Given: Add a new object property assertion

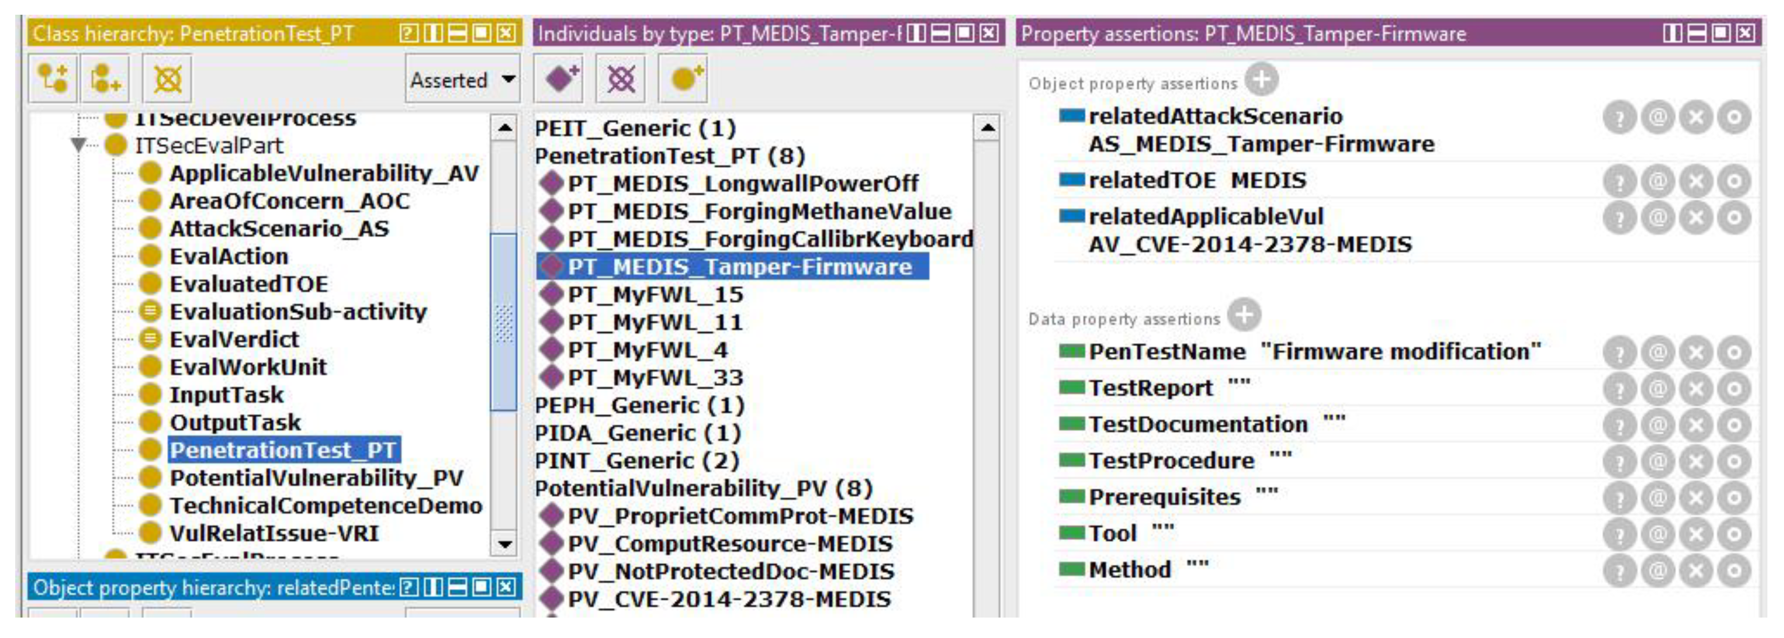Looking at the screenshot, I should coord(1261,80).
